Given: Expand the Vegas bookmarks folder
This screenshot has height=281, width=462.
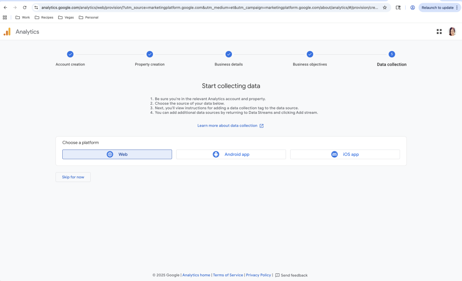Looking at the screenshot, I should click(x=66, y=18).
